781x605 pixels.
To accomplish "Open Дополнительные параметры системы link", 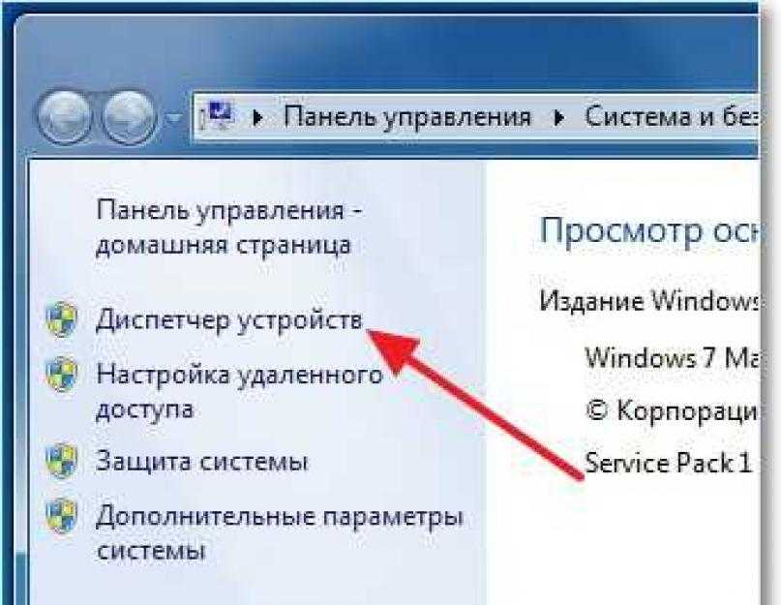I will point(280,533).
